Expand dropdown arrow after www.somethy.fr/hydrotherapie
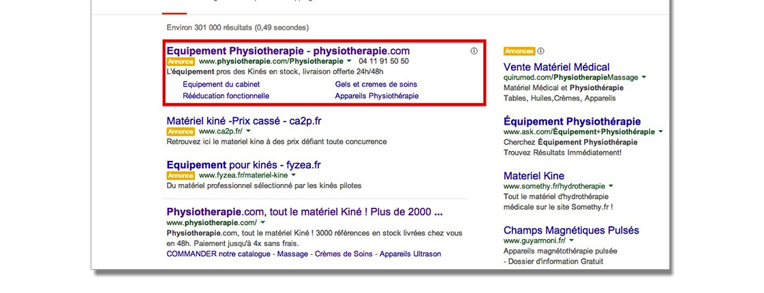Viewport: 764px width, 293px height. (611, 186)
